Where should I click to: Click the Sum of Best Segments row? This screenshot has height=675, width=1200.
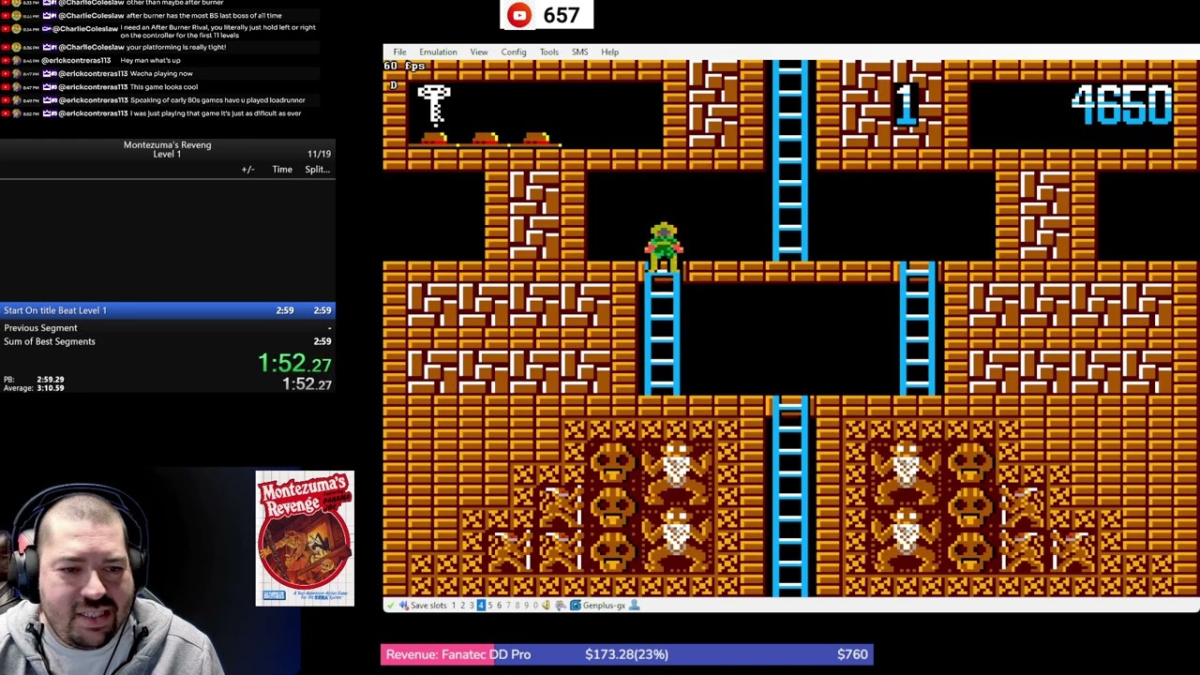coord(167,341)
